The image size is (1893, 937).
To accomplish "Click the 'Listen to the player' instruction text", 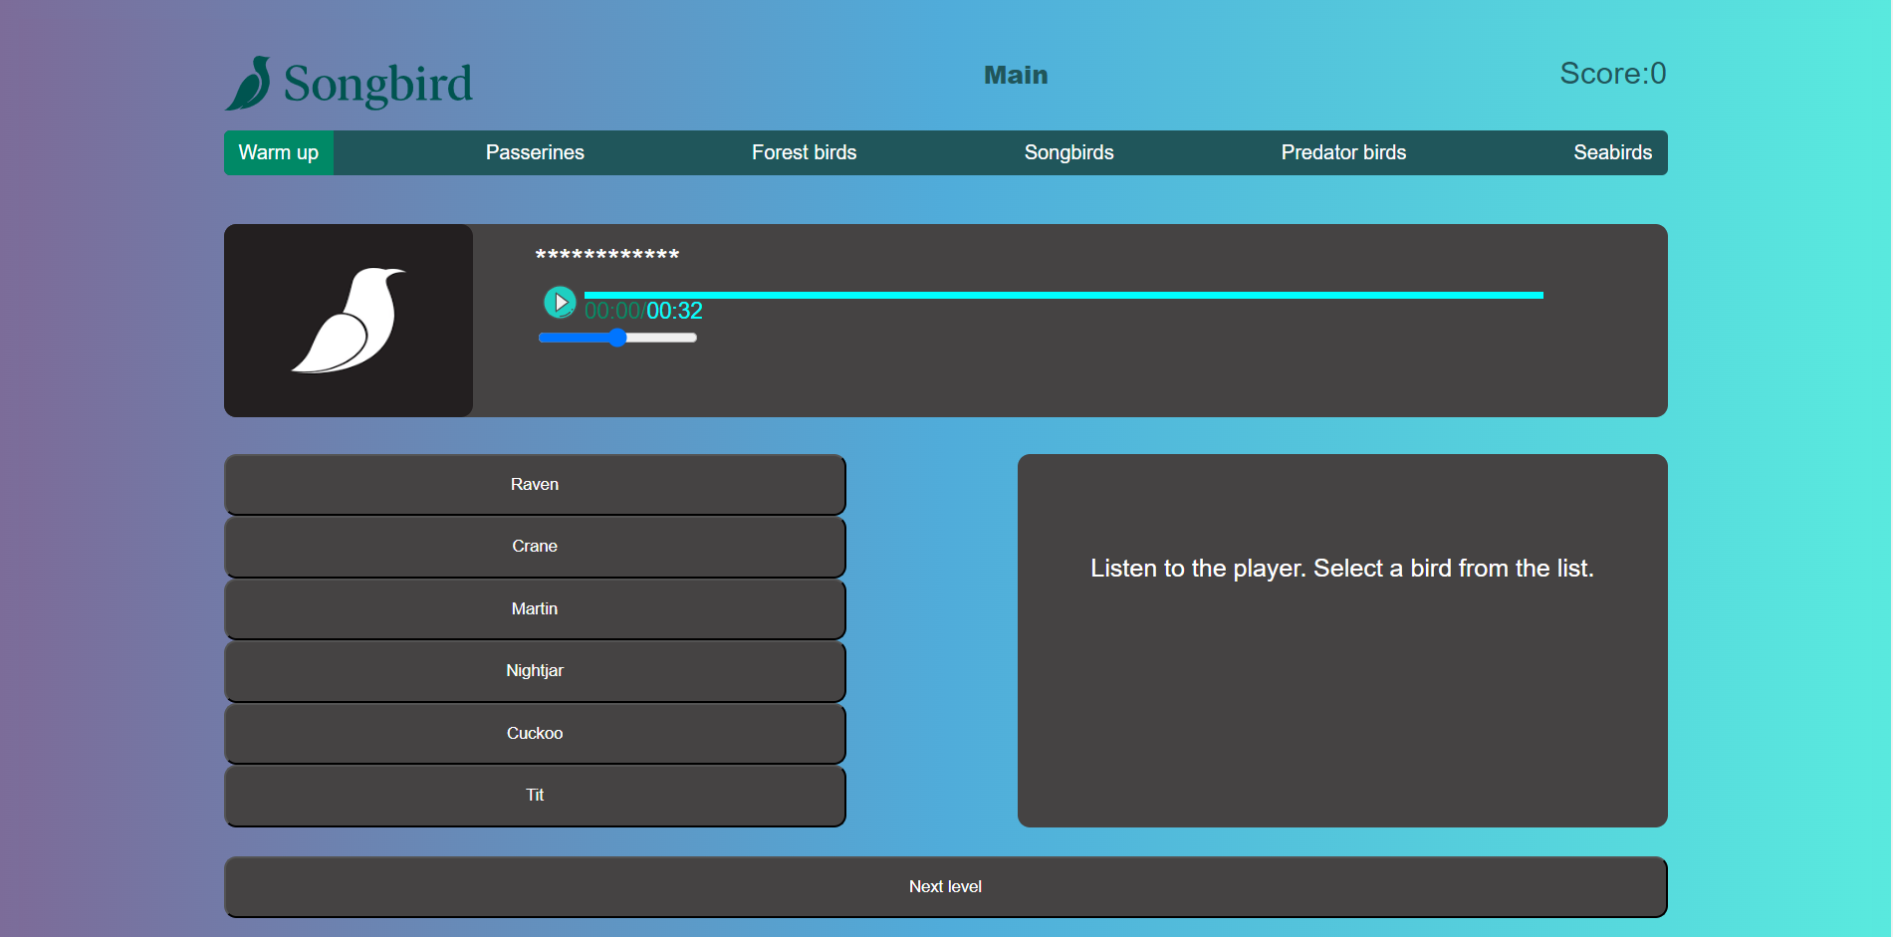I will pyautogui.click(x=1342, y=569).
